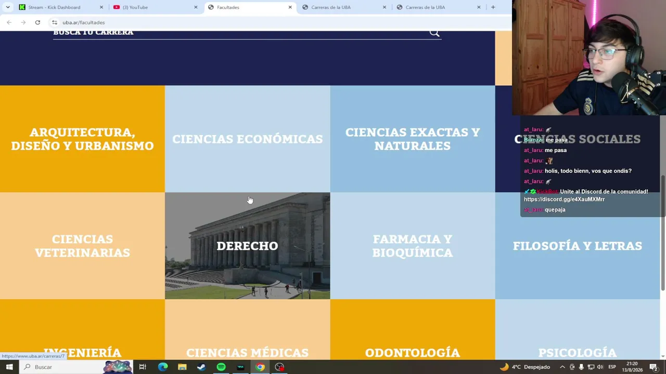The image size is (666, 374).
Task: Open the Derecho faculty tile
Action: tap(247, 246)
